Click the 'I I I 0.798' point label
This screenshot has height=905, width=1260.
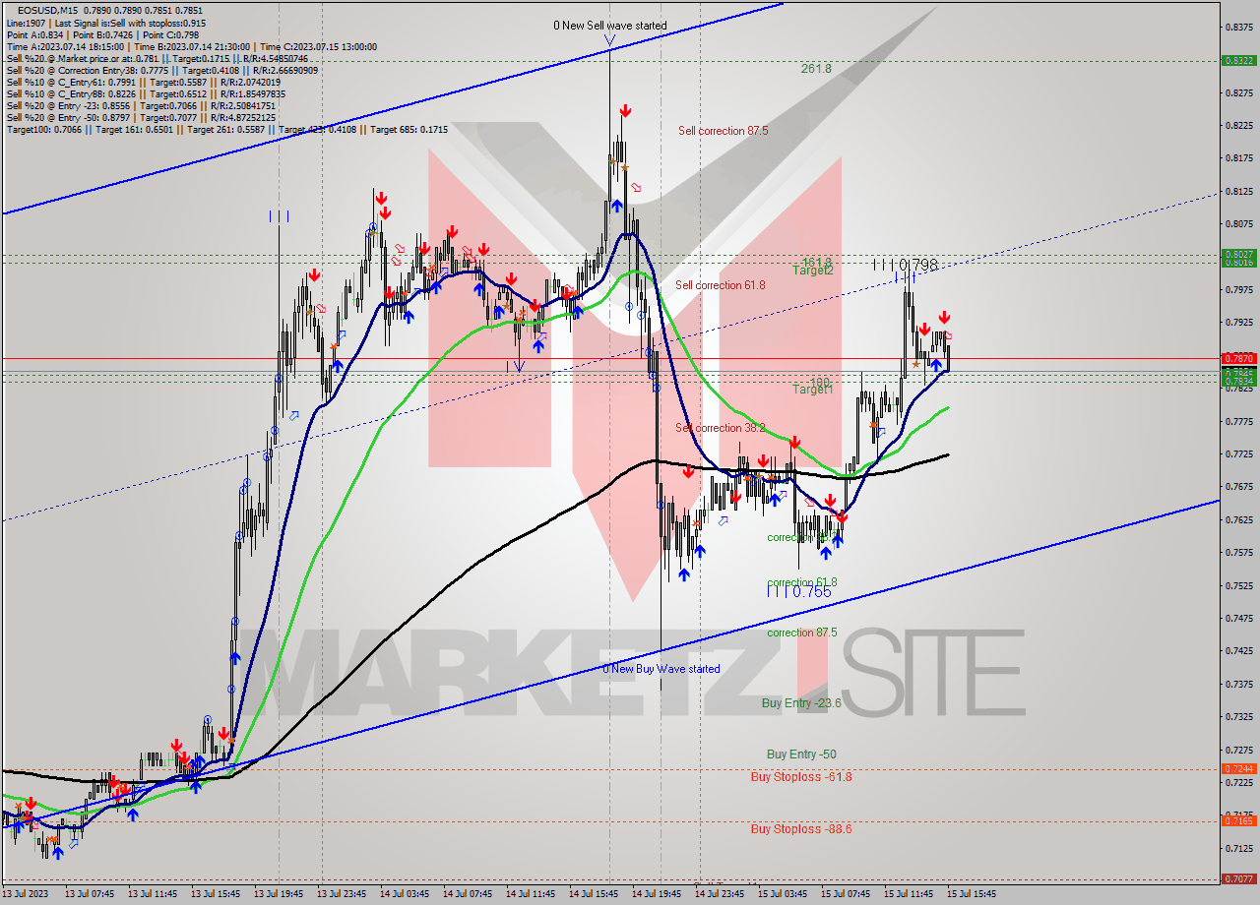pos(906,266)
